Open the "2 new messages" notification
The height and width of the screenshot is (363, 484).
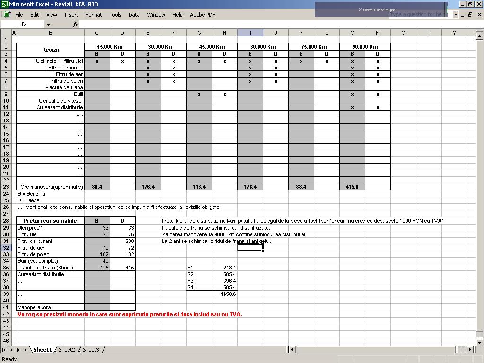click(381, 9)
